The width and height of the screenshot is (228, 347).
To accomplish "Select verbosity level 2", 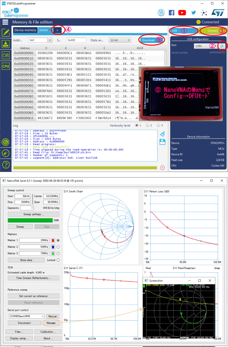I will (x=148, y=125).
